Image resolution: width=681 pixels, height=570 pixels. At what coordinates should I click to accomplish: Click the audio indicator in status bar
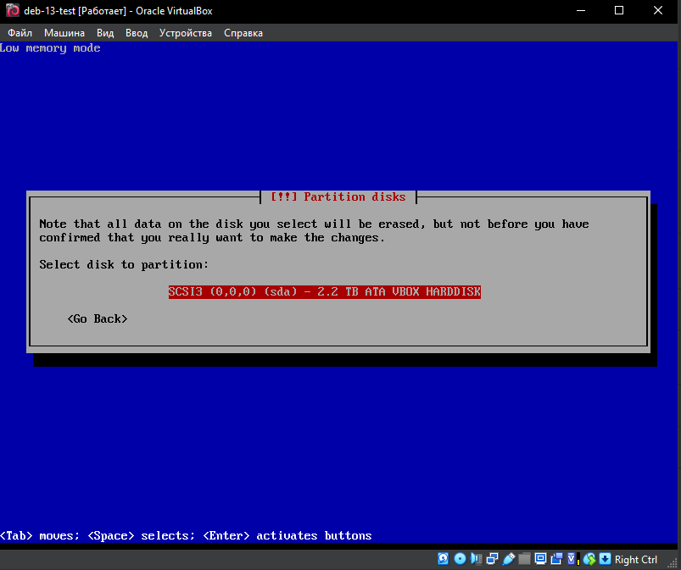pyautogui.click(x=476, y=559)
